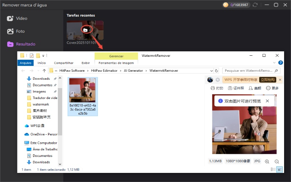The width and height of the screenshot is (291, 182).
Task: Click the WPS promotional offer button
Action: (x=267, y=80)
